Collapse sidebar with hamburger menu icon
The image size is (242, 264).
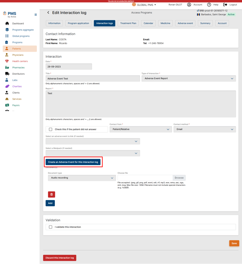click(35, 15)
